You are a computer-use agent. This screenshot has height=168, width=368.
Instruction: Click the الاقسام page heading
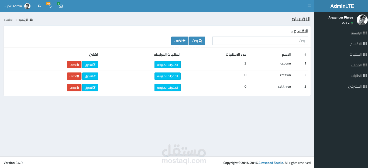pyautogui.click(x=301, y=19)
